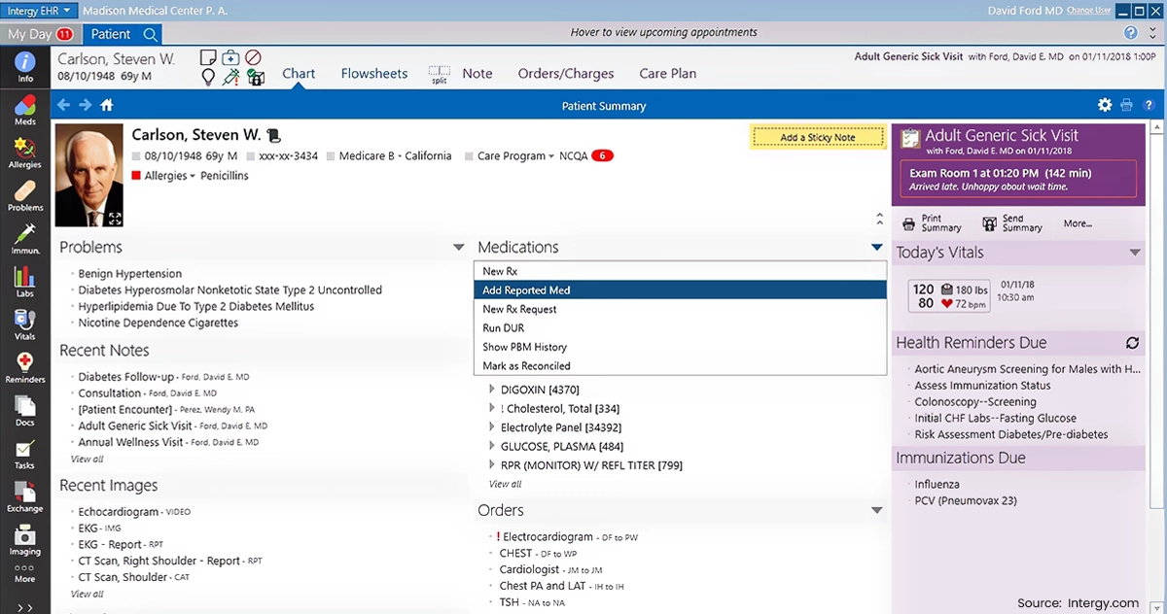Open the Today's Vitals dropdown arrow
Image resolution: width=1167 pixels, height=614 pixels.
pyautogui.click(x=1135, y=253)
